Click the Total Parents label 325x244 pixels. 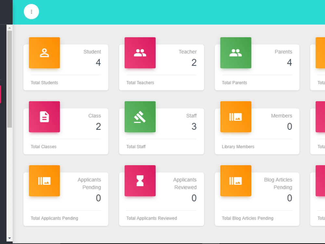pos(234,83)
